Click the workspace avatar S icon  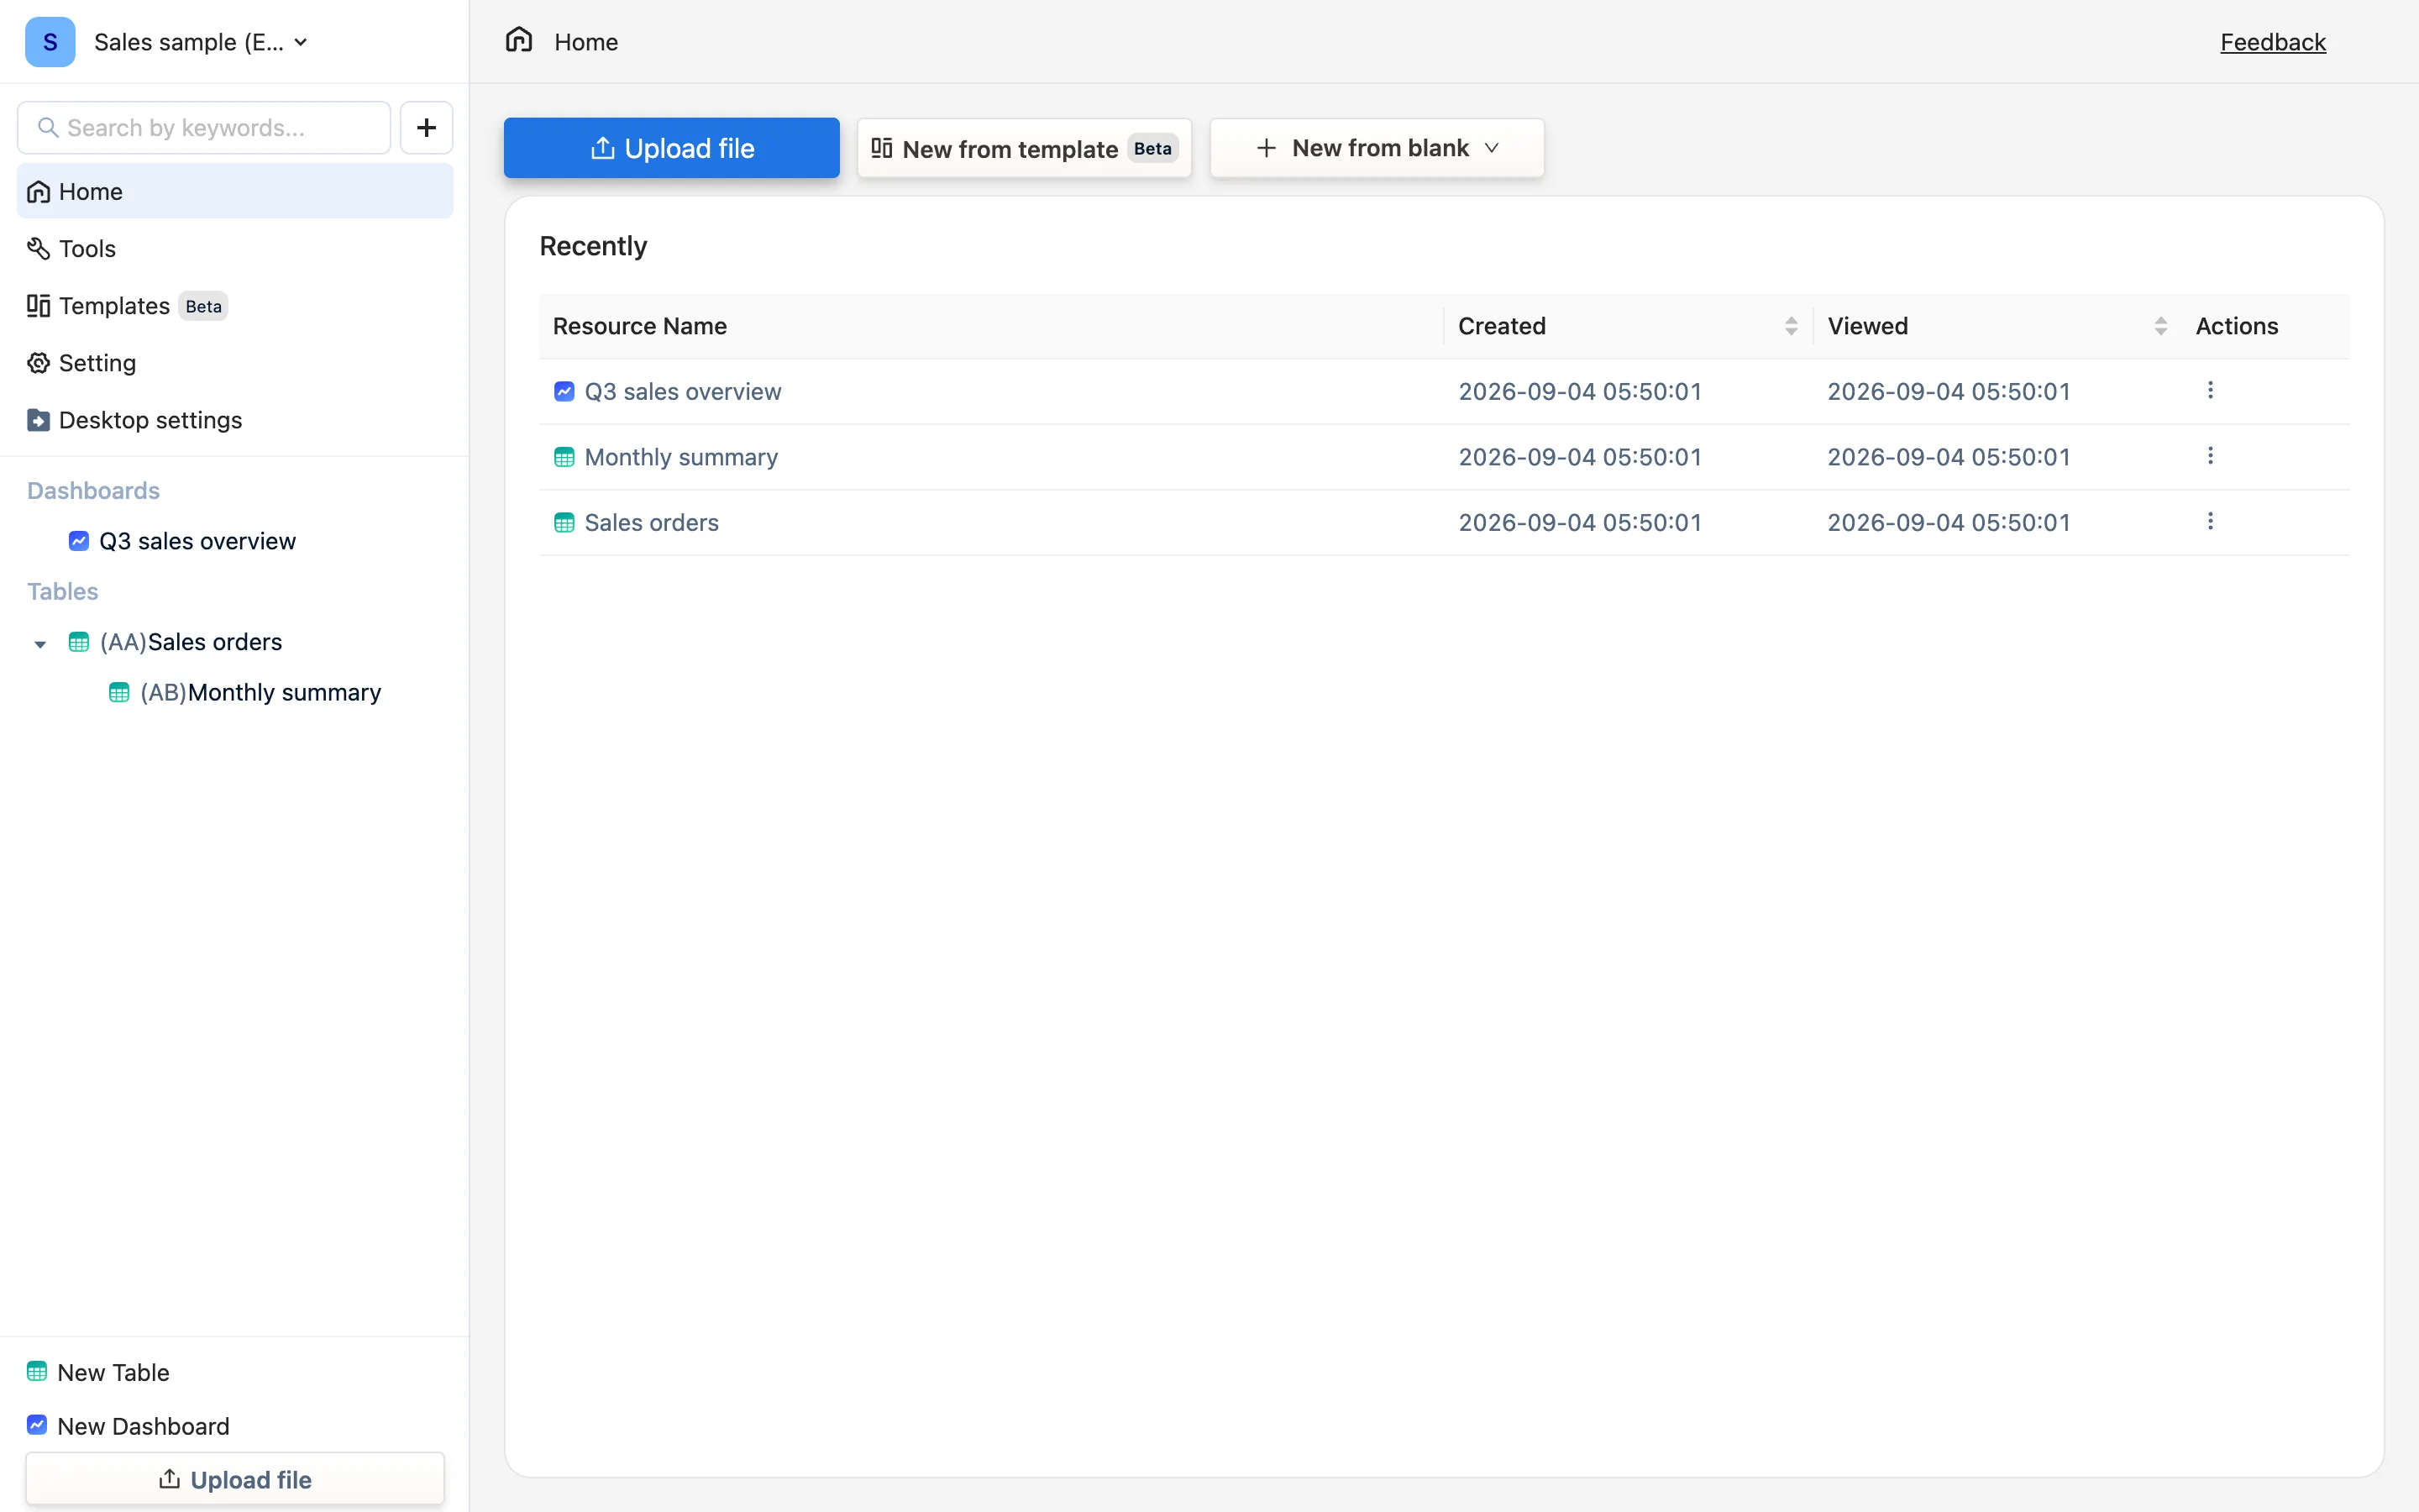click(50, 42)
